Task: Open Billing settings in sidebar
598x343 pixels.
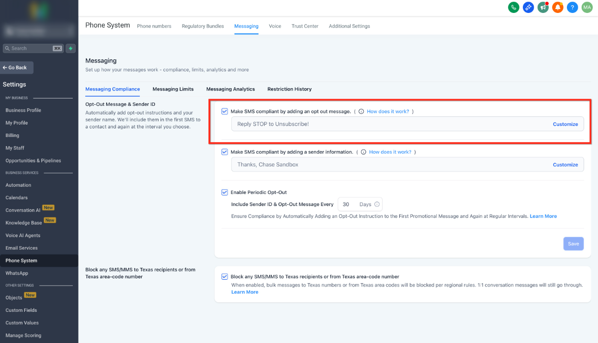Action: (x=12, y=136)
